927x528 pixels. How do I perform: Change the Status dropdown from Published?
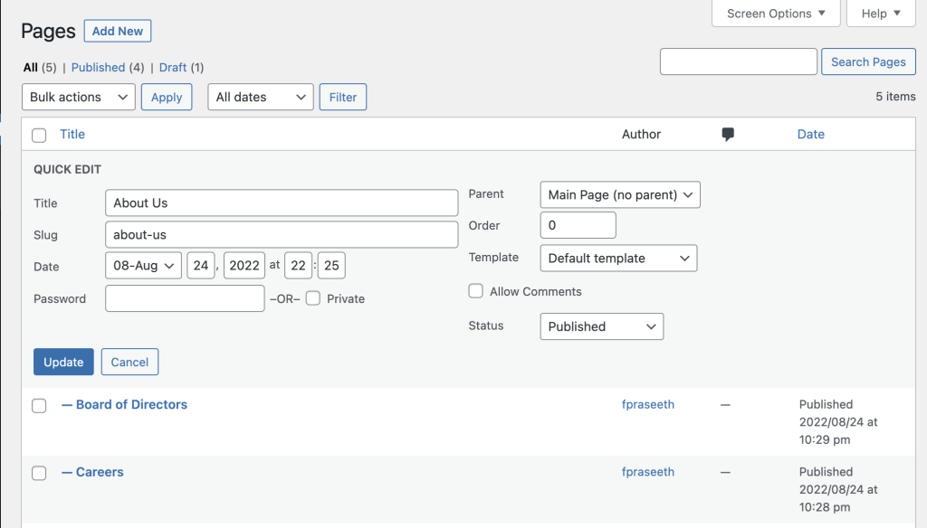601,326
